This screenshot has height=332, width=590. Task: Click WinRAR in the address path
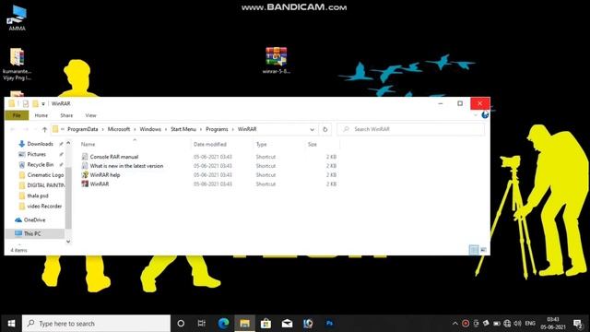[247, 129]
